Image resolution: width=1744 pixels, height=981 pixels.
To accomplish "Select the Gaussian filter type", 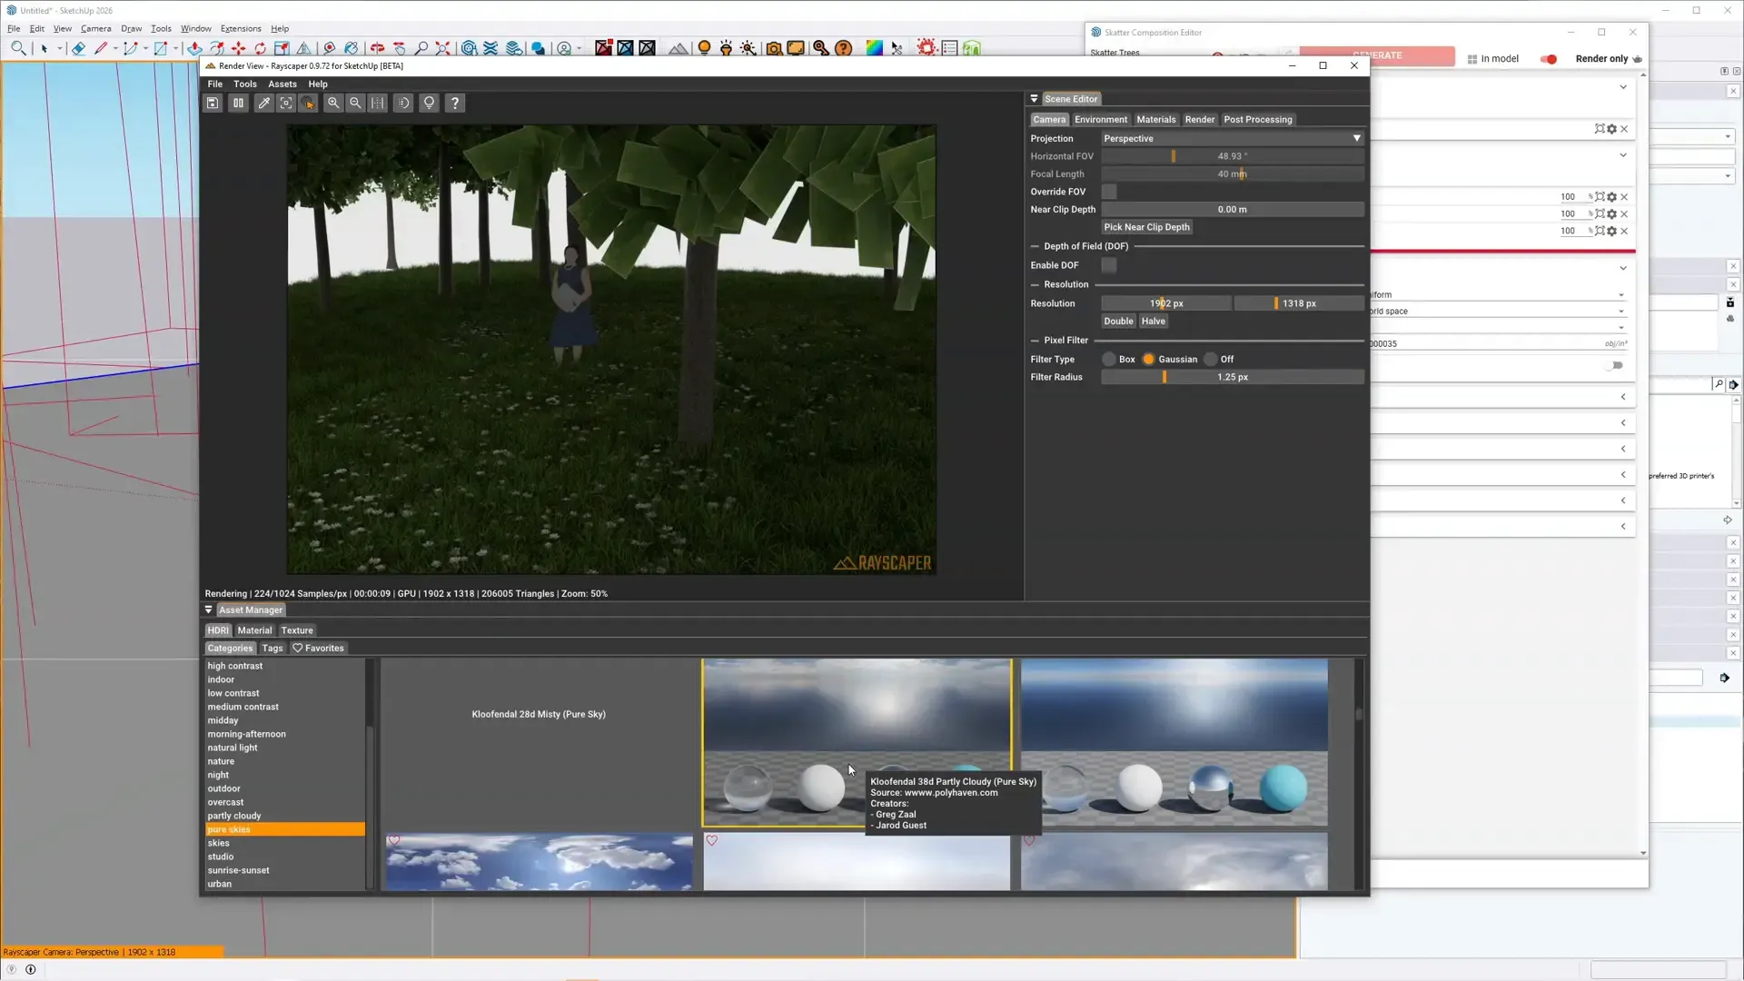I will point(1148,360).
